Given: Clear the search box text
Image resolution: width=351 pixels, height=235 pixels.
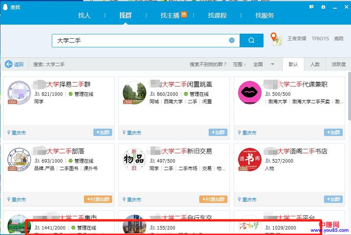Looking at the screenshot, I should pos(232,40).
